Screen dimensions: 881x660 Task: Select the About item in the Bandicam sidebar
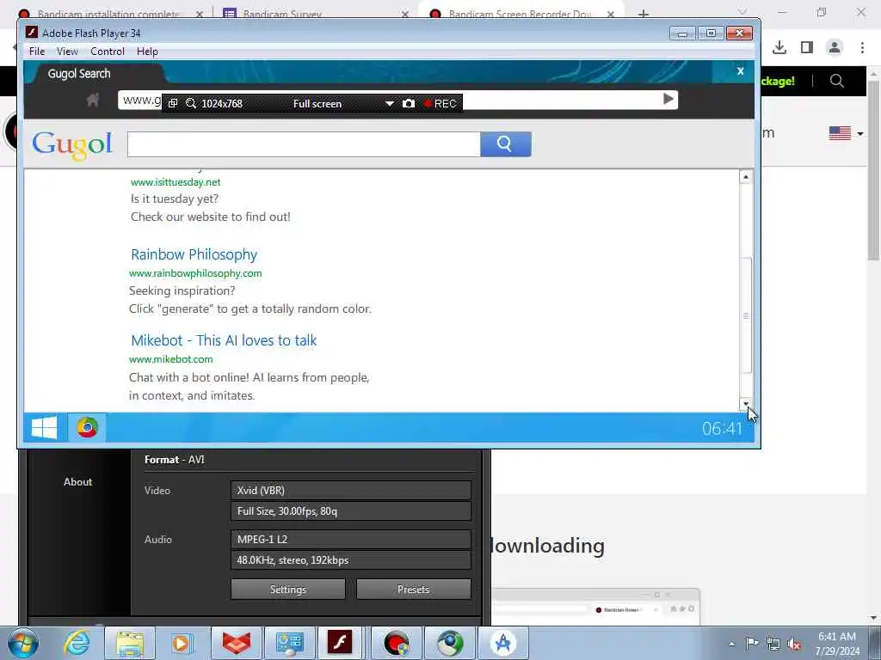click(77, 481)
